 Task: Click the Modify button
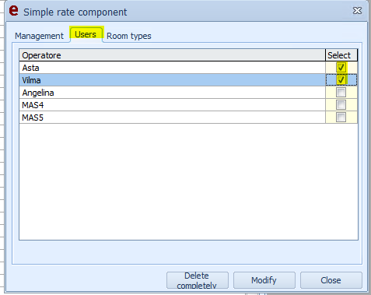(x=264, y=280)
